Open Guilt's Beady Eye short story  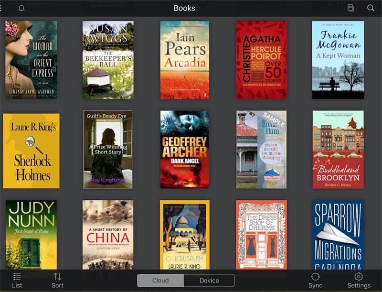click(x=108, y=150)
